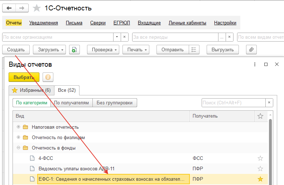Viewport: 284px width, 185px height.
Task: Open the info icon next to Выбрать
Action: coord(48,77)
